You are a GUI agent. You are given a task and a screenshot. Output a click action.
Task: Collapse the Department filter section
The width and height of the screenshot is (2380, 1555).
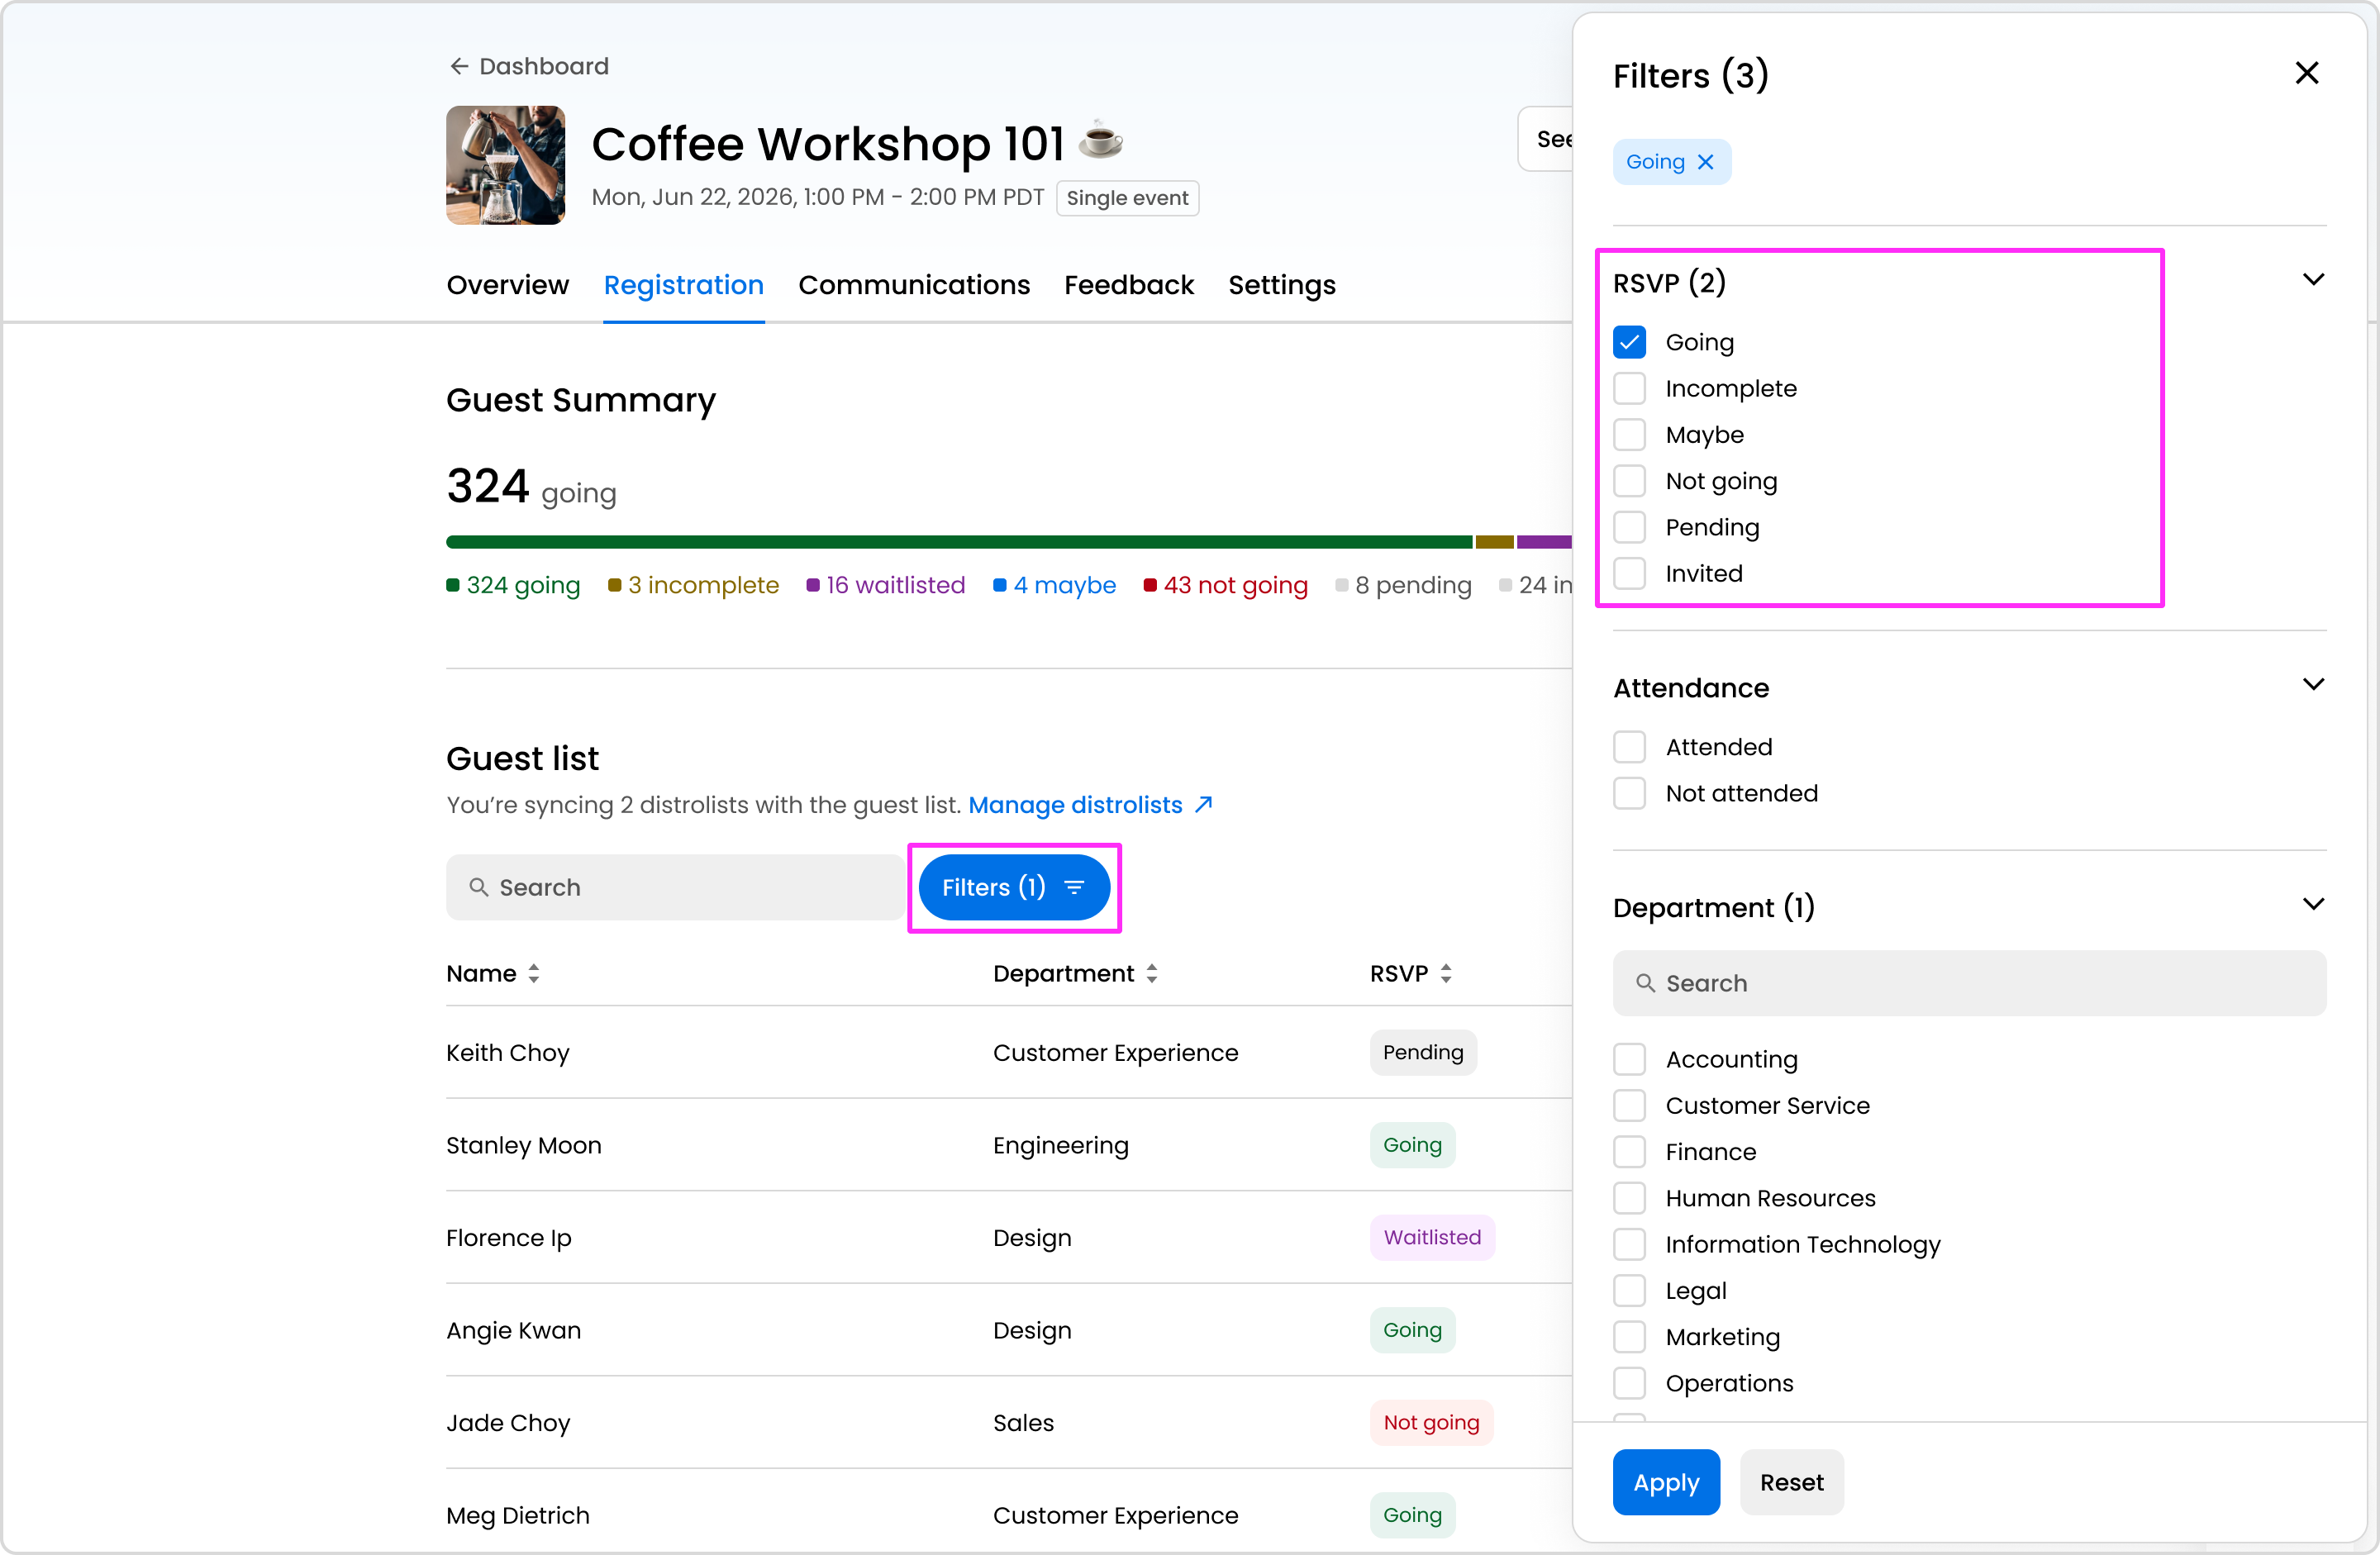2312,905
